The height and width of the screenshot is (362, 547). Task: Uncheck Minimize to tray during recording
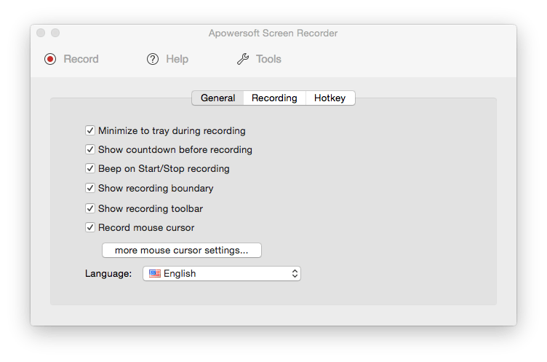click(90, 130)
